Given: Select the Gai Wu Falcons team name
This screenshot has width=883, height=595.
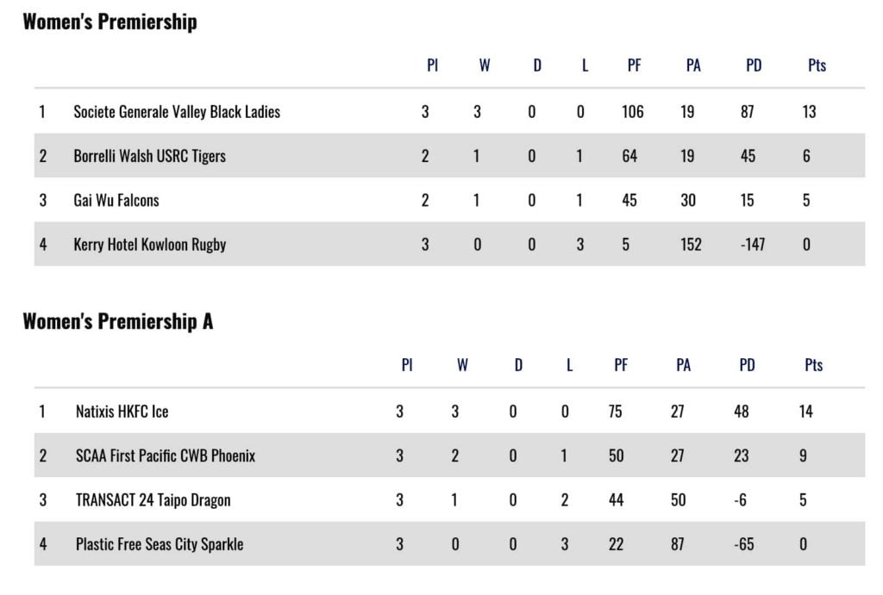Looking at the screenshot, I should [x=116, y=201].
